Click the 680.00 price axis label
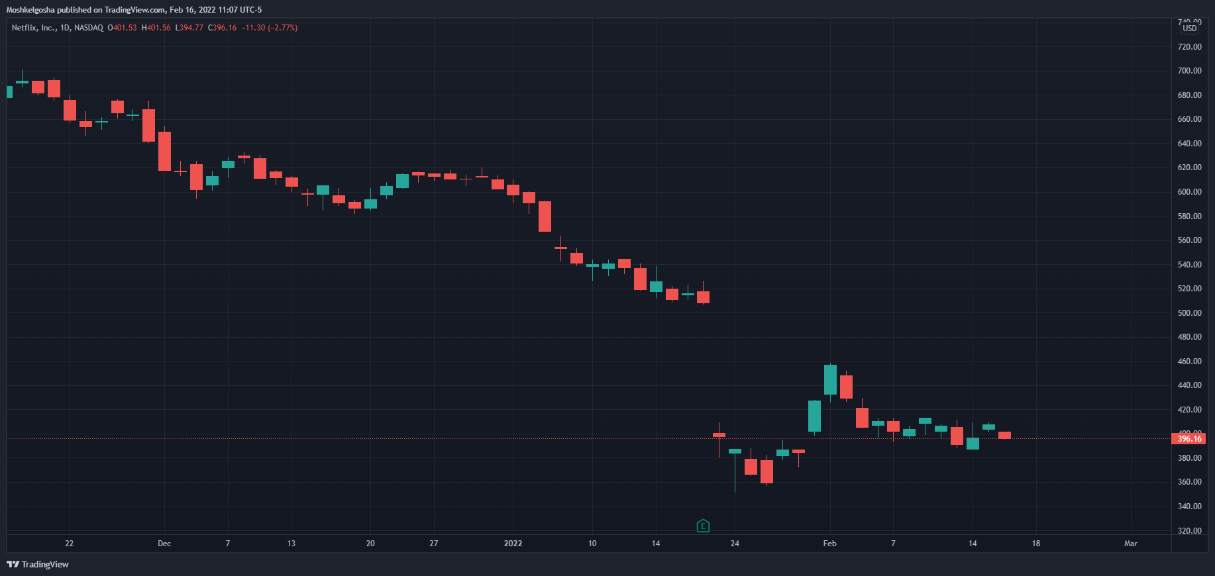The image size is (1215, 576). click(1189, 95)
